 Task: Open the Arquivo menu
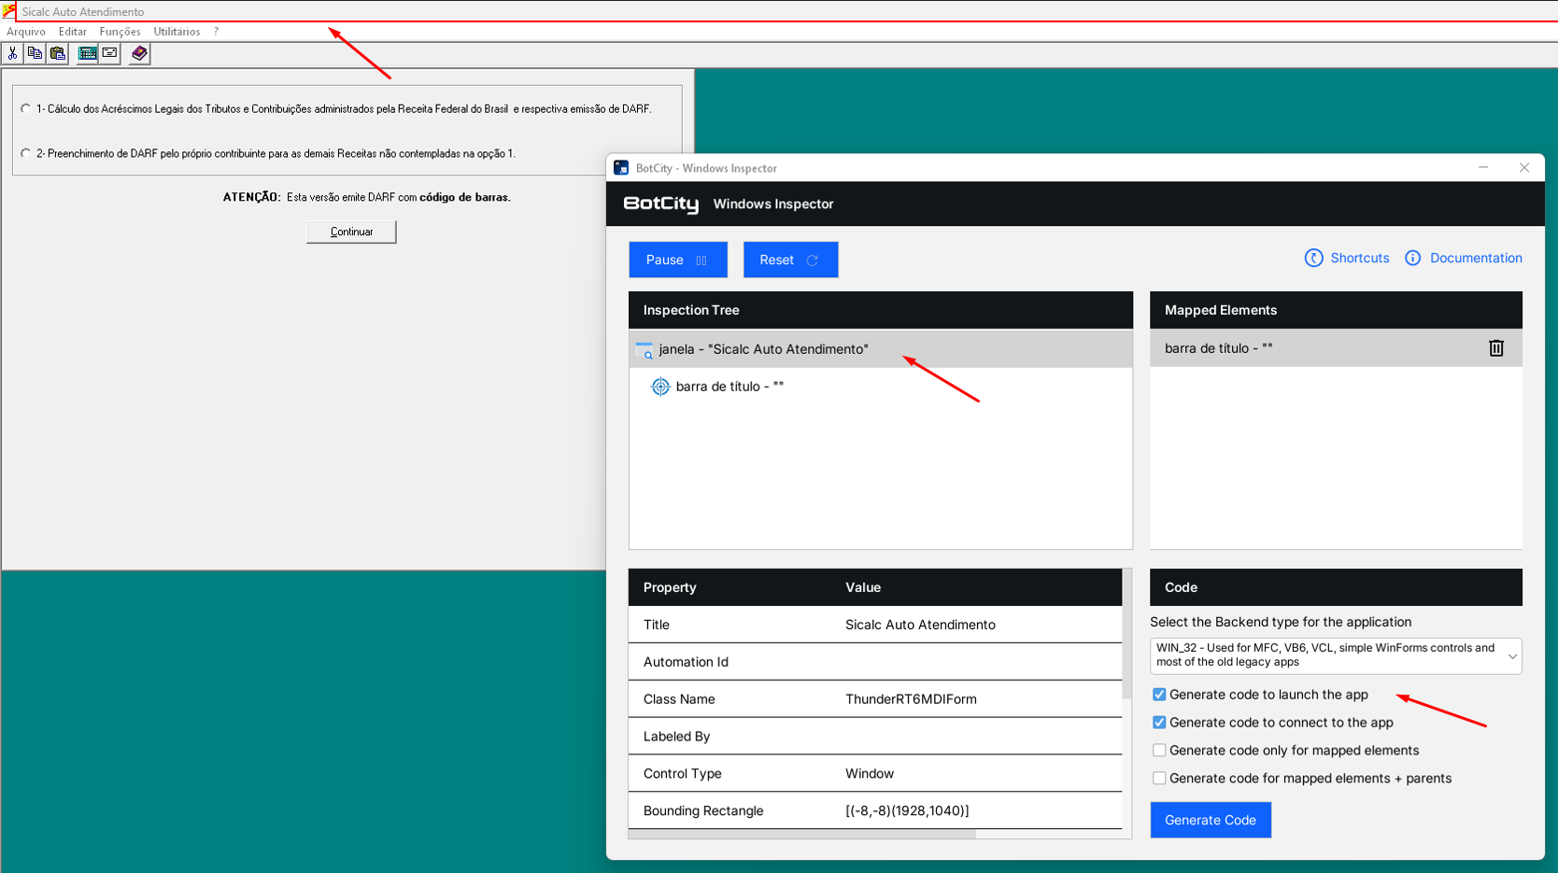coord(26,32)
